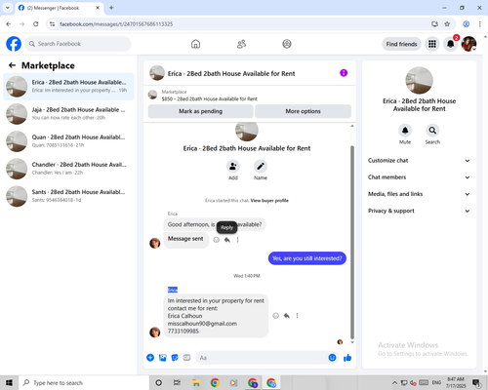This screenshot has height=390, width=488.
Task: Click the address bar URL
Action: 116,24
